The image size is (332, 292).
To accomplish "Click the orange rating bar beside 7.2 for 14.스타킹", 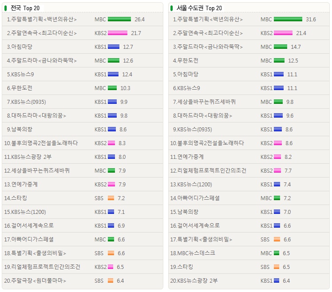I will [x=111, y=198].
